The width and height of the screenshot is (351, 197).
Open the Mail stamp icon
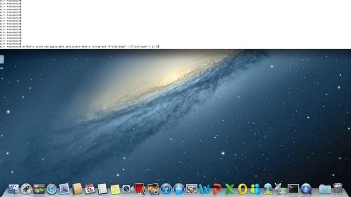click(65, 189)
